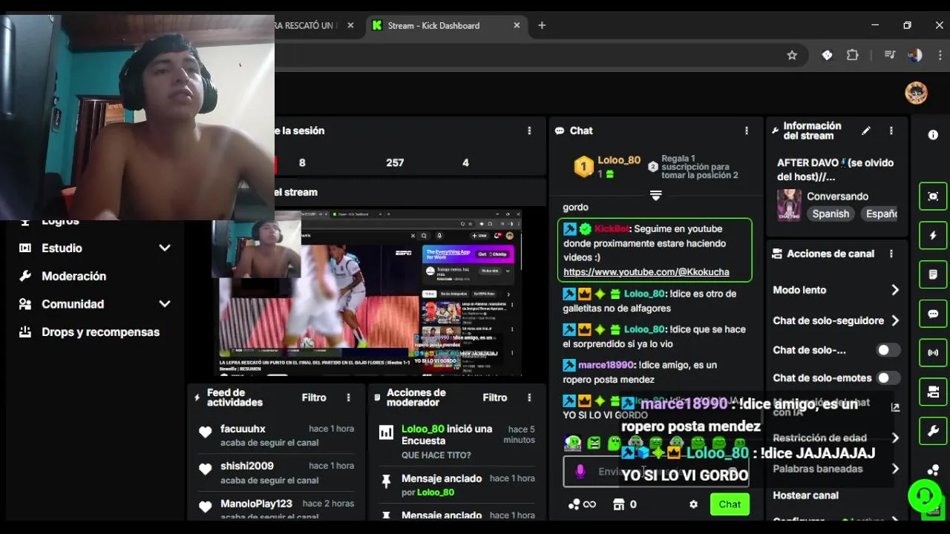
Task: Open the youtube.com/@Kkokucha link
Action: click(x=646, y=272)
